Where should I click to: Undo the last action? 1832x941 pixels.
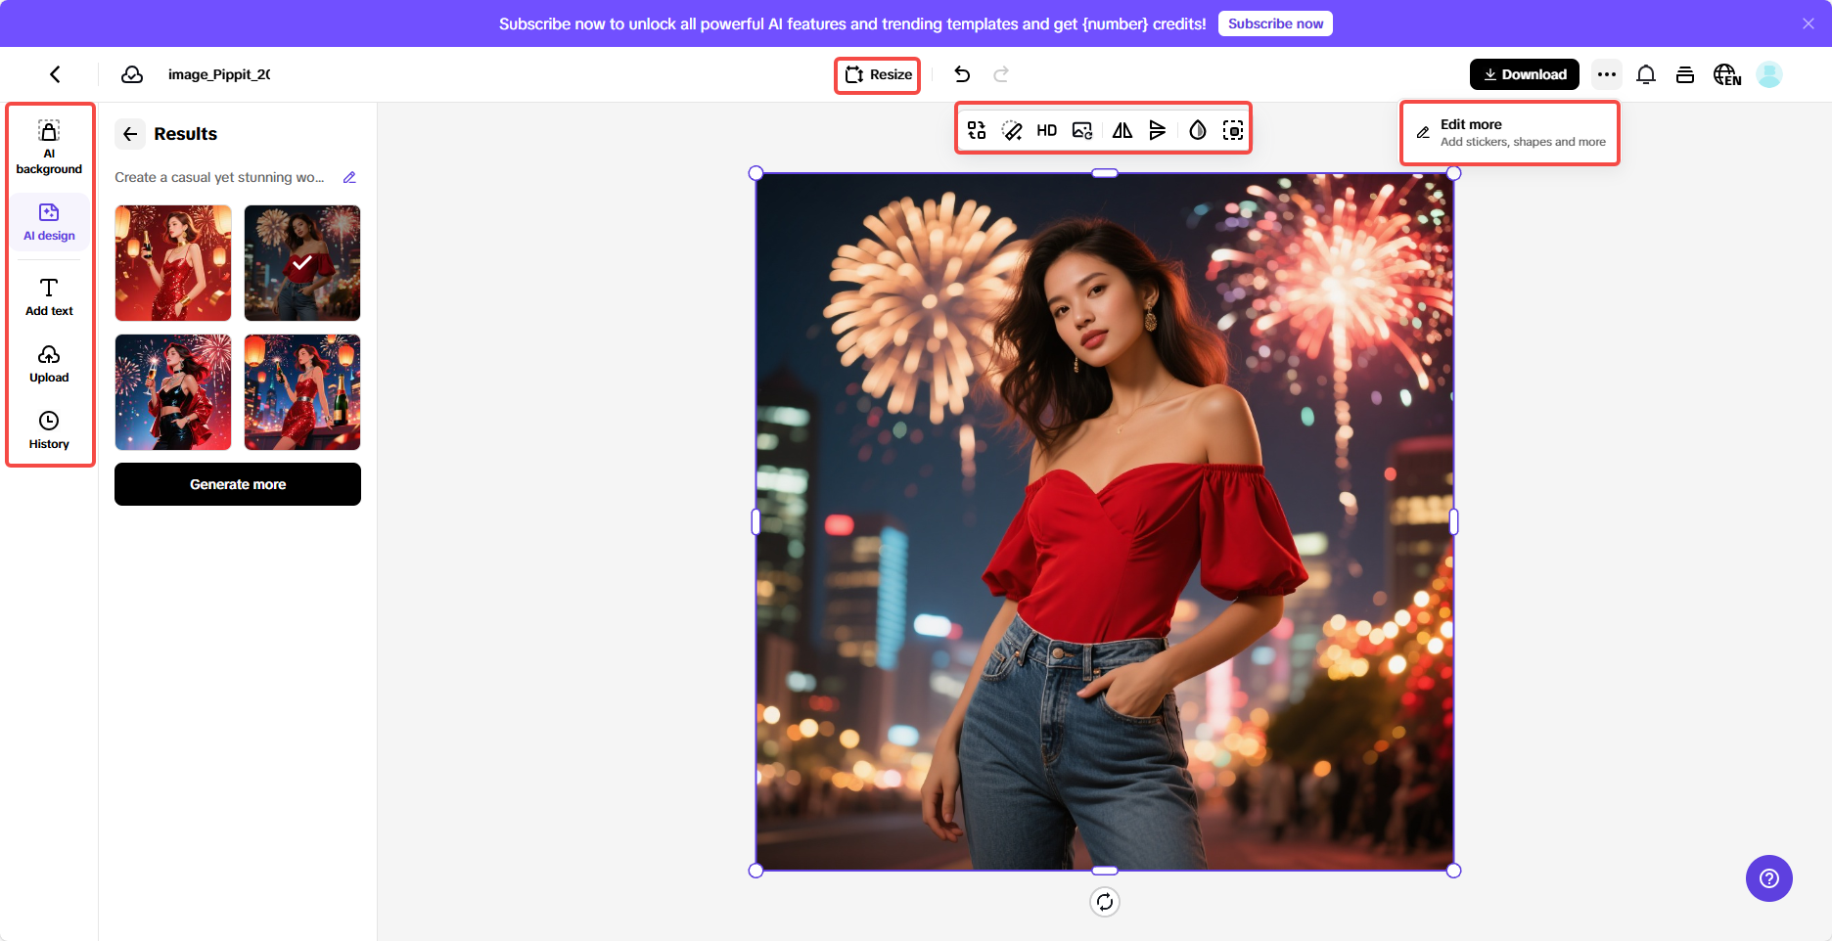[962, 73]
